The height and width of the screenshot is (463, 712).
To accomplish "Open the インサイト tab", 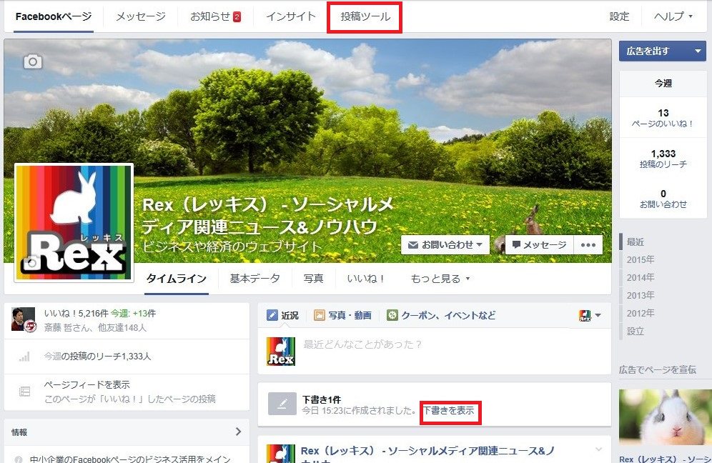I will [291, 17].
